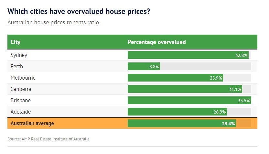Click Perth's 8.8% bar value
The height and width of the screenshot is (154, 269).
(154, 67)
